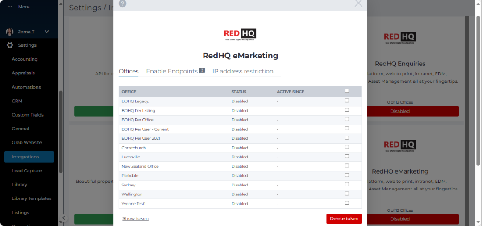Open CRM settings in sidebar
The height and width of the screenshot is (226, 482).
17,101
